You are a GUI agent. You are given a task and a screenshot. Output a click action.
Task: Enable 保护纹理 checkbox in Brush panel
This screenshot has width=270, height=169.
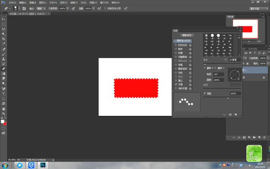click(176, 88)
